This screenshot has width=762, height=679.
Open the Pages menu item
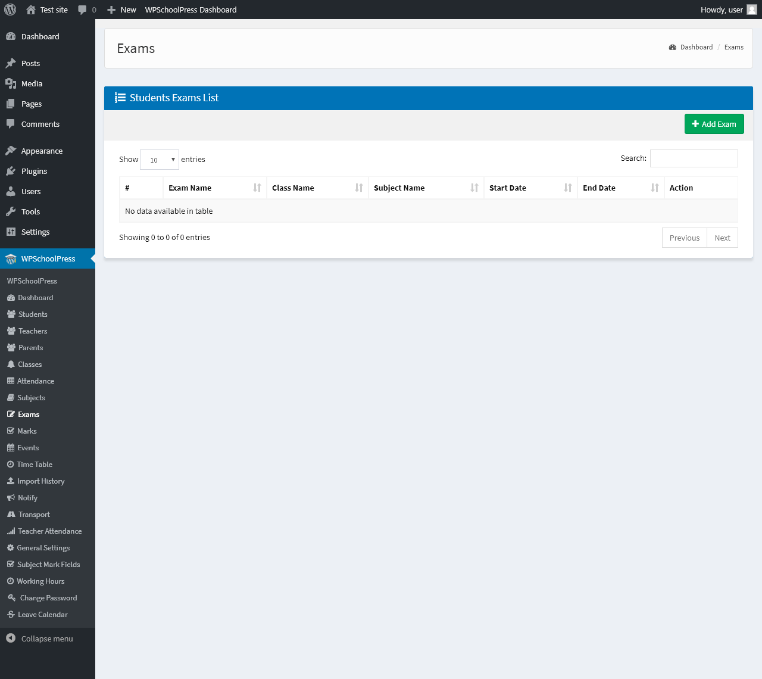[48, 104]
